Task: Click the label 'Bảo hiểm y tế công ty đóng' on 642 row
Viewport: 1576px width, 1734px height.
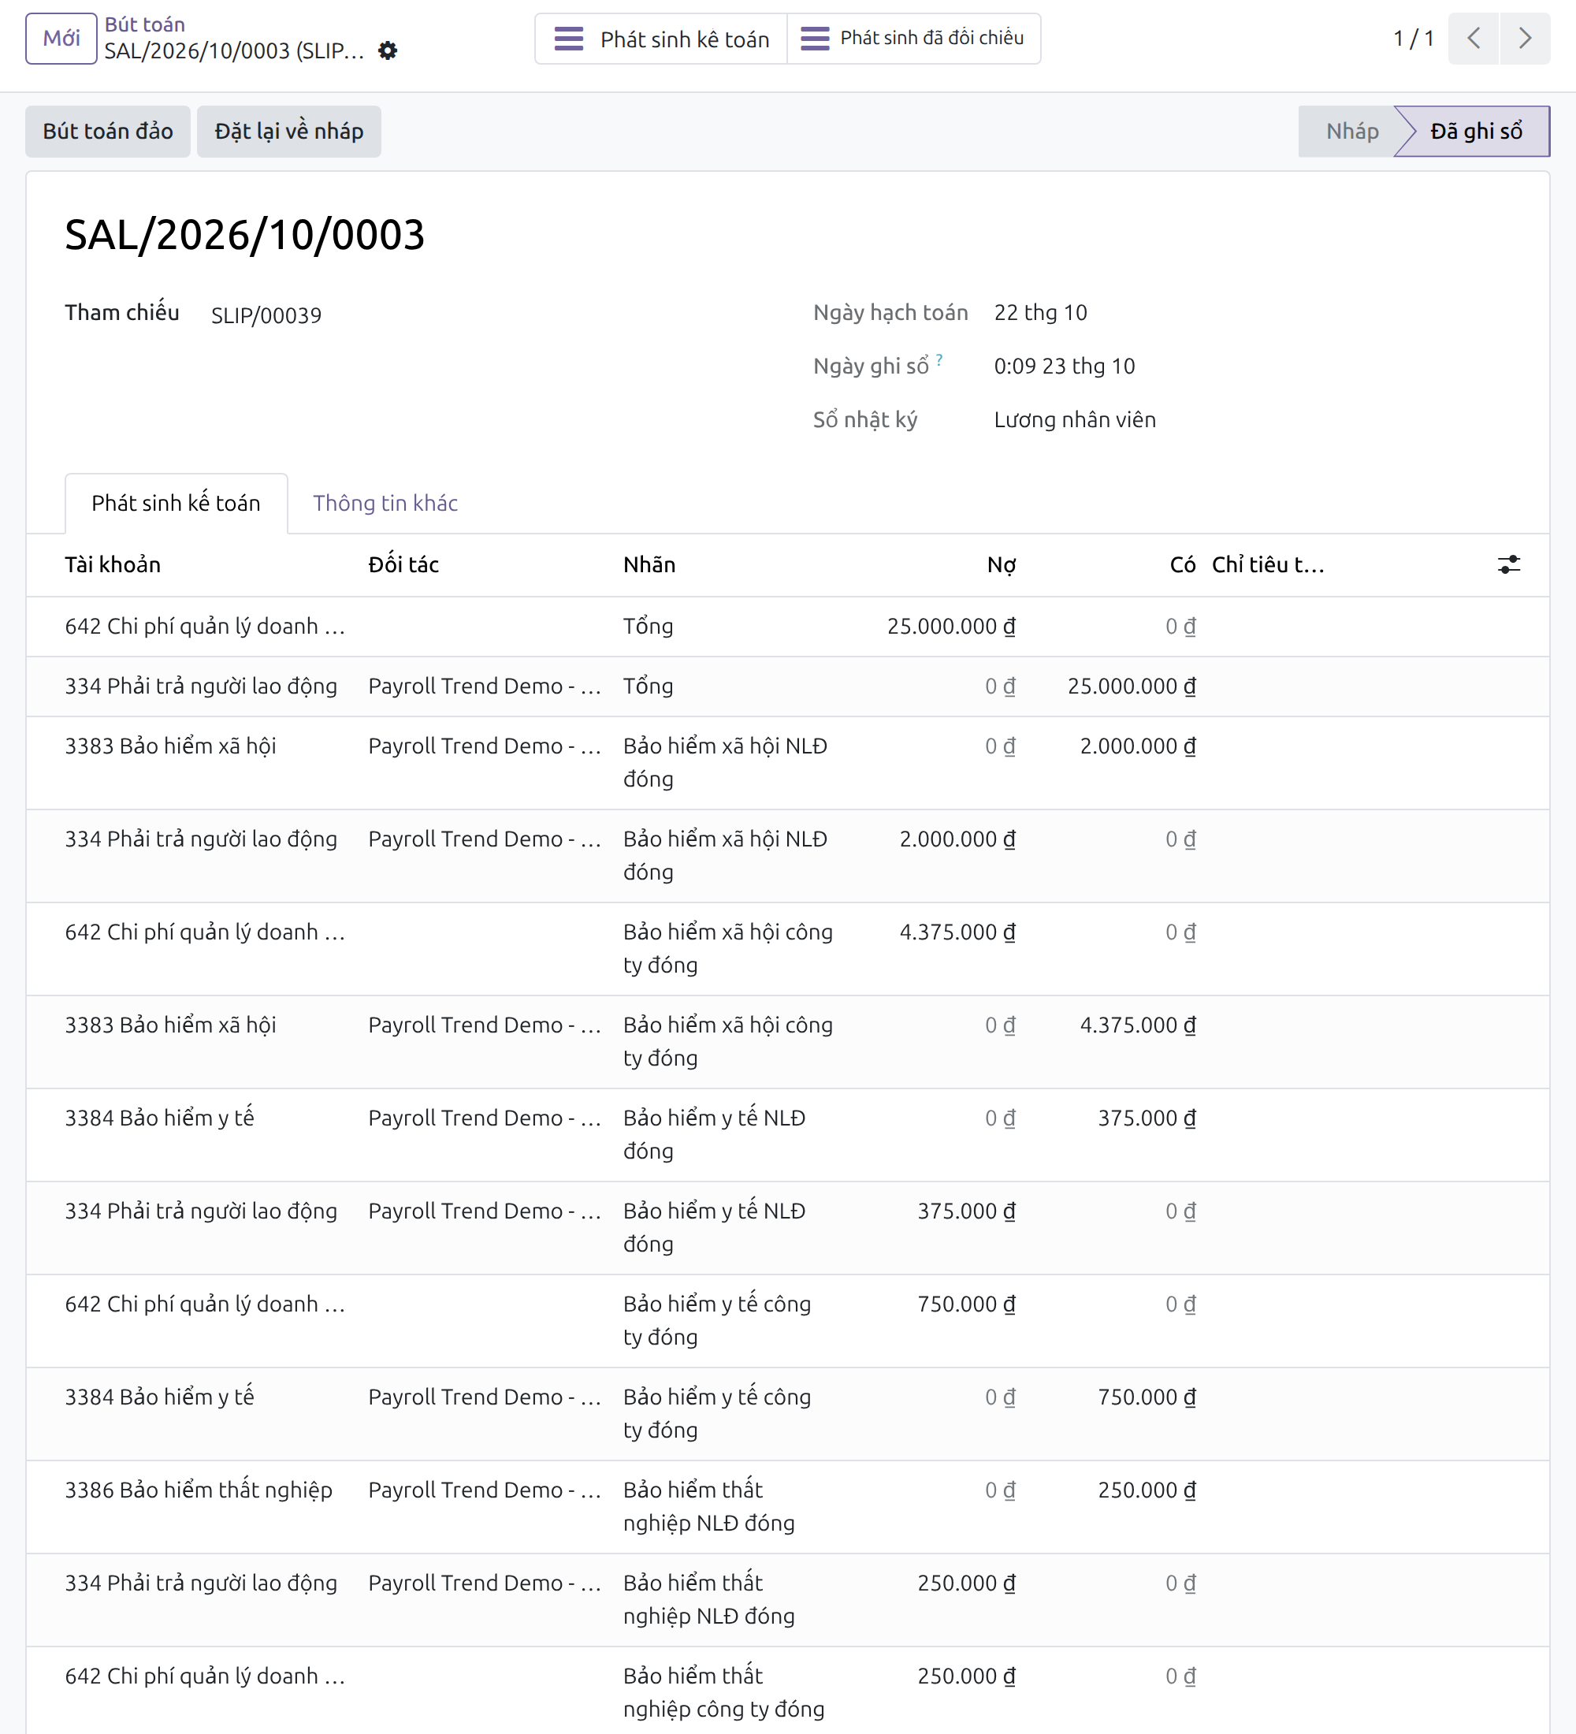Action: click(717, 1320)
